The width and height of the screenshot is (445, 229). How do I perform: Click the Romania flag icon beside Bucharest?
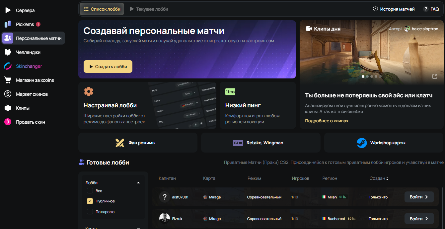(x=324, y=219)
